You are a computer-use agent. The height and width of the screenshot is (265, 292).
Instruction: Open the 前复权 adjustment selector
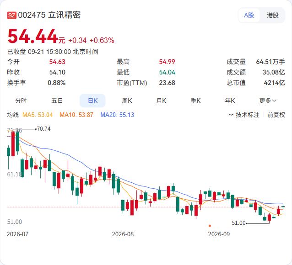(276, 115)
